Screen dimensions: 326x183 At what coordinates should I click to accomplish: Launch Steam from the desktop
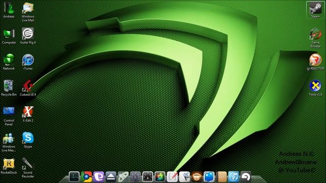coord(315,8)
